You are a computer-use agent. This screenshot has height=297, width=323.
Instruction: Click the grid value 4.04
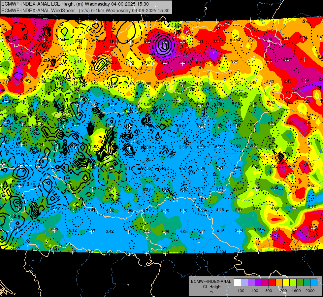pos(276,229)
